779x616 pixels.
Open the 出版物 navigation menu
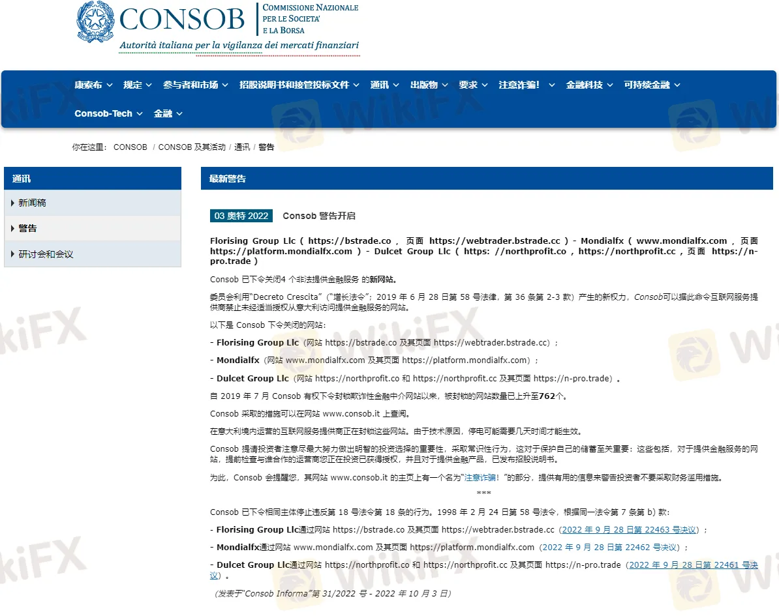tap(424, 85)
